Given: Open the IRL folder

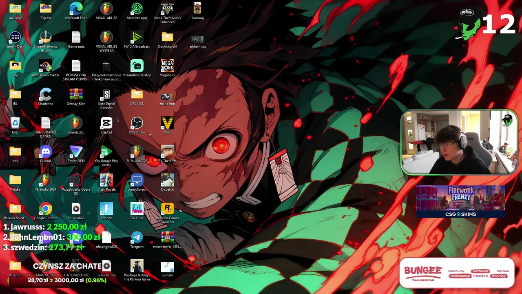Looking at the screenshot, I should click(15, 97).
